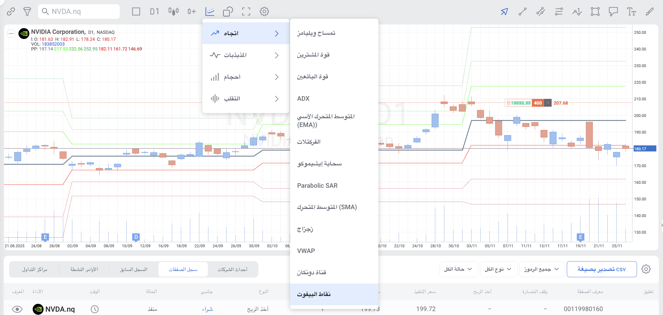Image resolution: width=663 pixels, height=315 pixels.
Task: Open the نوع الكل type dropdown
Action: (x=498, y=269)
